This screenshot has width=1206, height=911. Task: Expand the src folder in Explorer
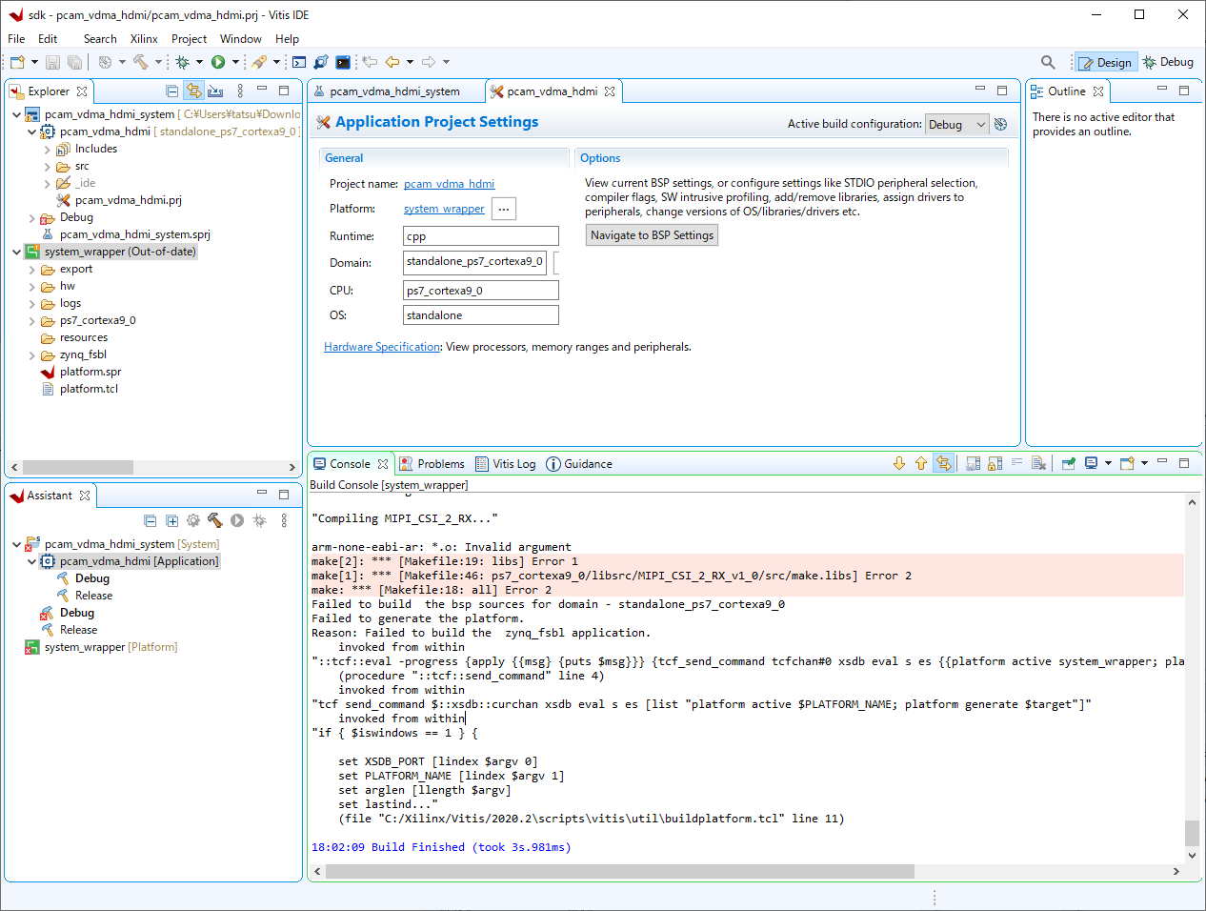click(48, 167)
